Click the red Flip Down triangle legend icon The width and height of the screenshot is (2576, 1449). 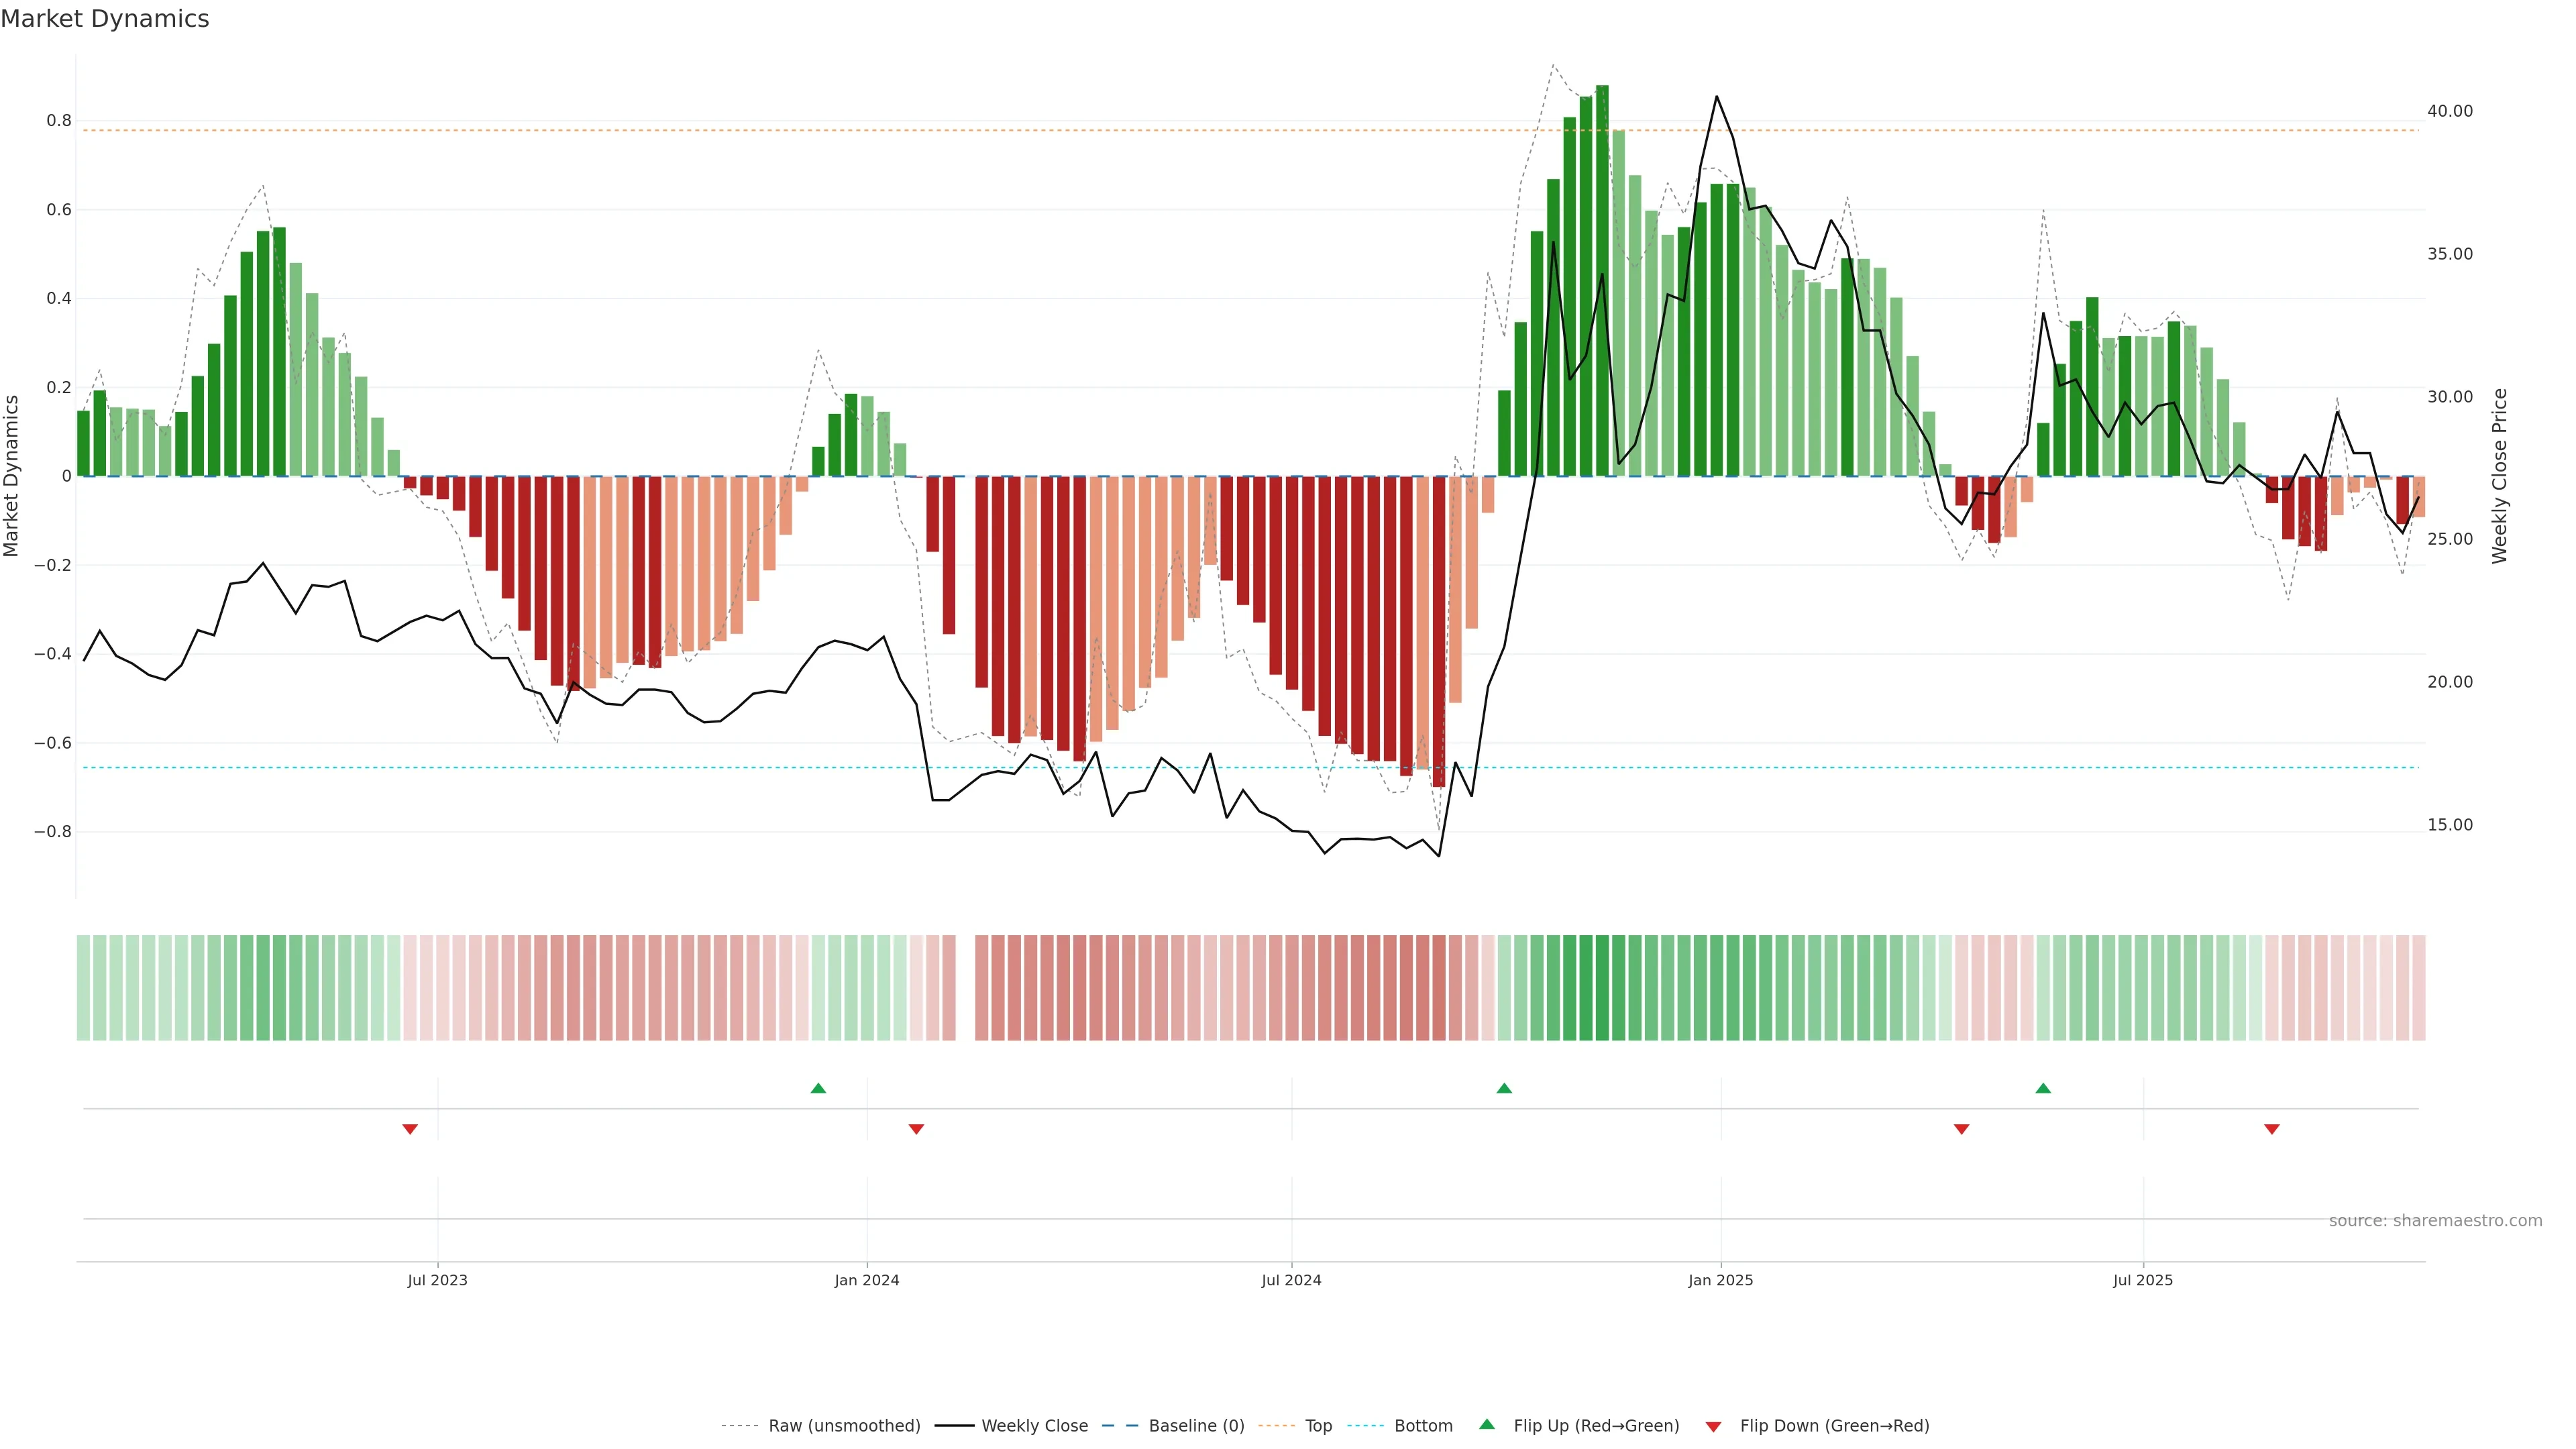coord(1713,1427)
